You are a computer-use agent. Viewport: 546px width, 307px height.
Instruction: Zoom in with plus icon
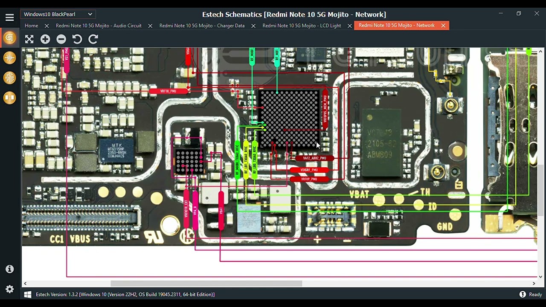click(x=45, y=39)
